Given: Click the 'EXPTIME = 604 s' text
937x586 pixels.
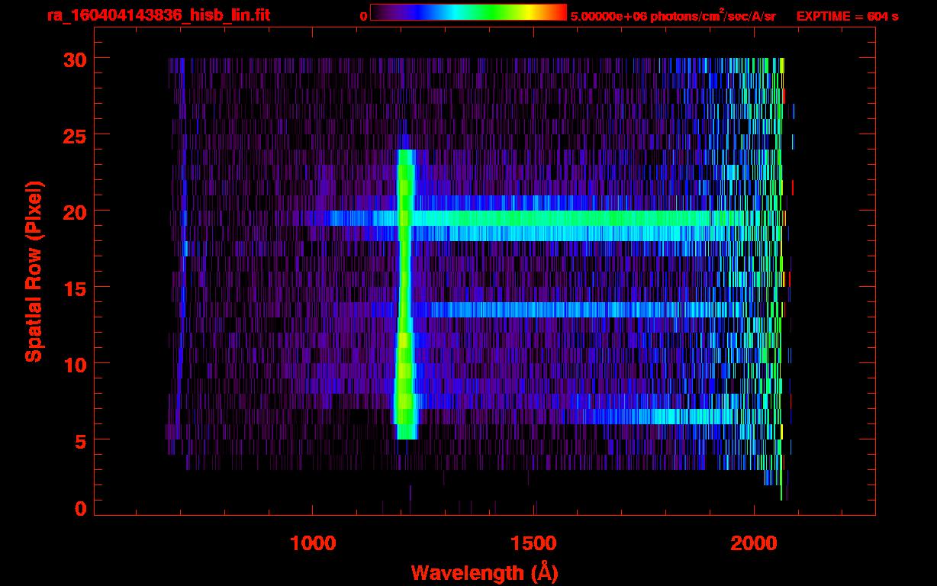Looking at the screenshot, I should (847, 16).
